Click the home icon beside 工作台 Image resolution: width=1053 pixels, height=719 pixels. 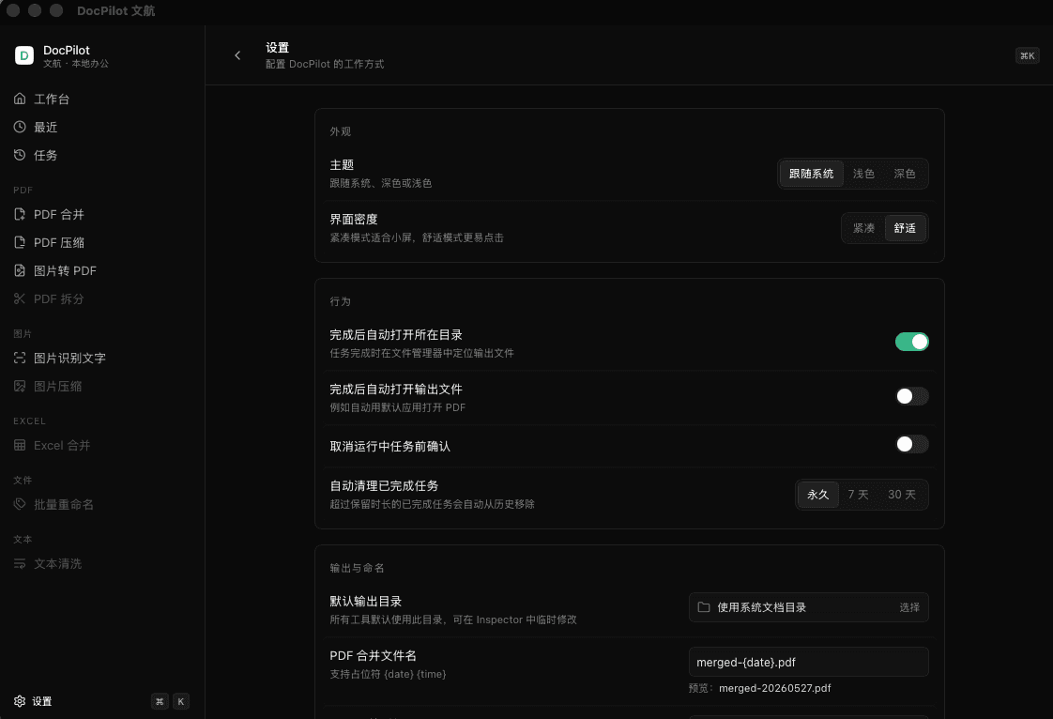point(20,99)
